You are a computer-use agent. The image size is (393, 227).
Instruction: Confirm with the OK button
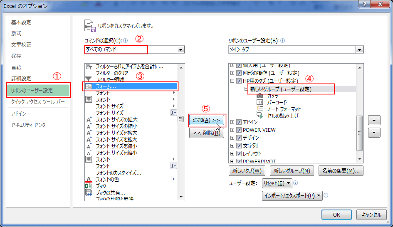pos(336,215)
